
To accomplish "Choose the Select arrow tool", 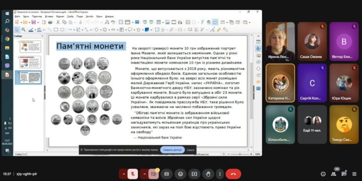I will 17,30.
